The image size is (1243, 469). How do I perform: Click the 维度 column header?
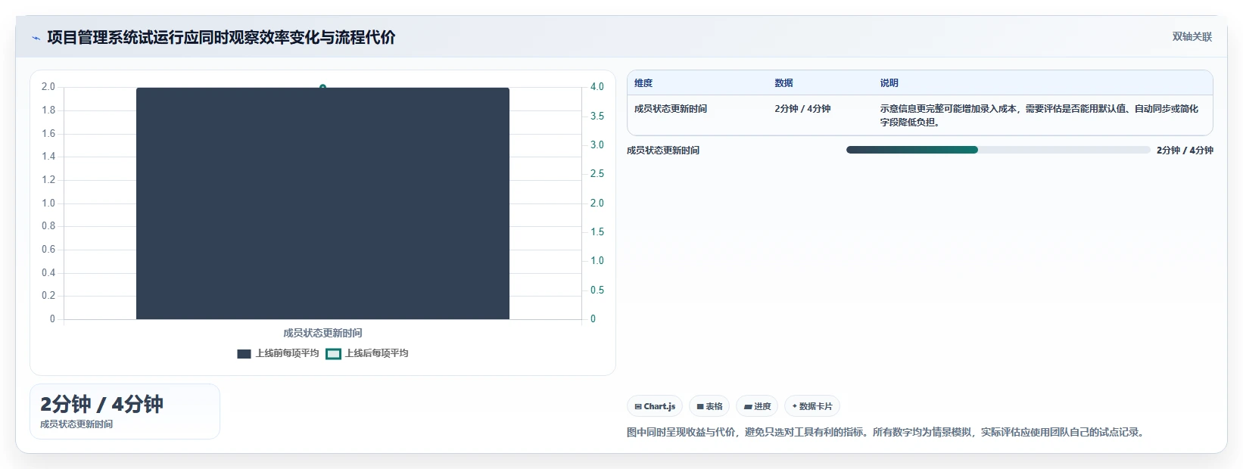pyautogui.click(x=643, y=83)
